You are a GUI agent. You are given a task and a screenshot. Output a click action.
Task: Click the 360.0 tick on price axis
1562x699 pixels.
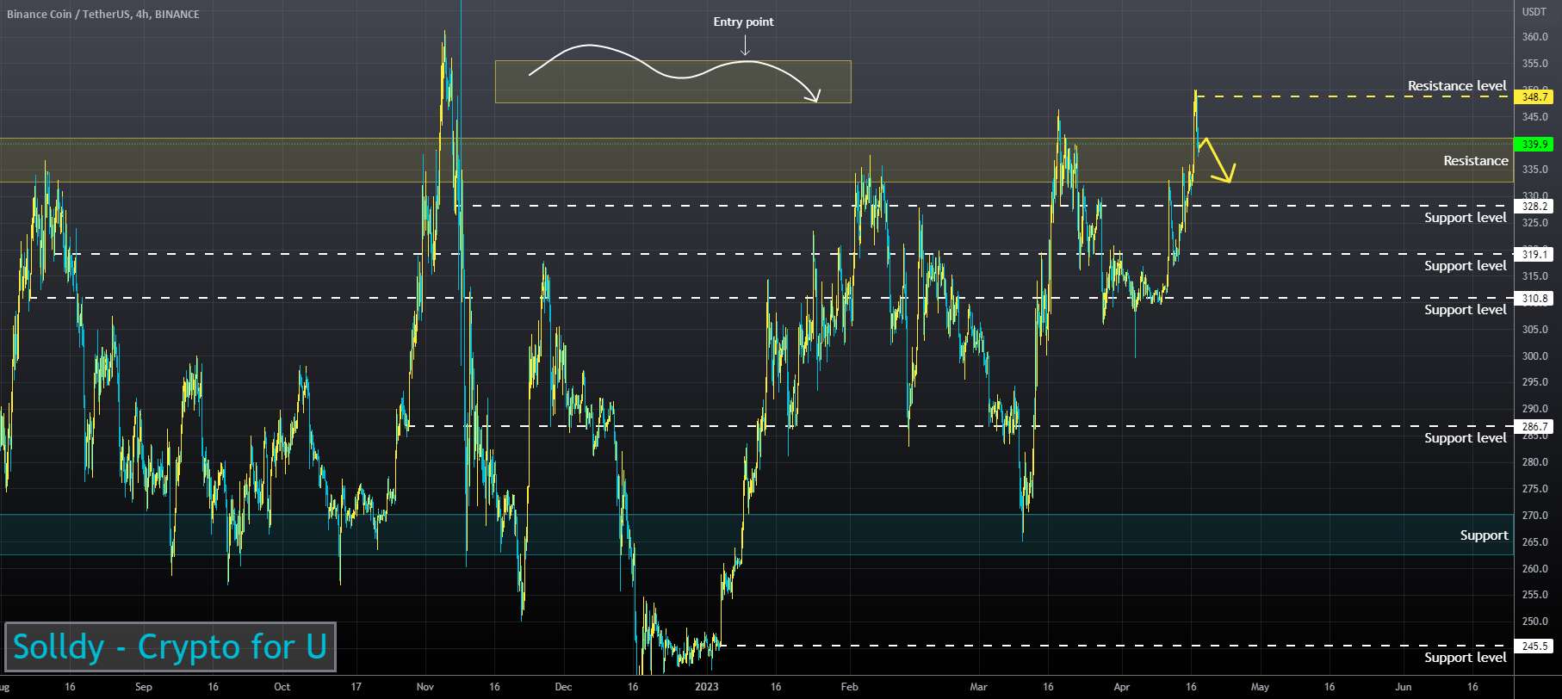tap(1534, 37)
